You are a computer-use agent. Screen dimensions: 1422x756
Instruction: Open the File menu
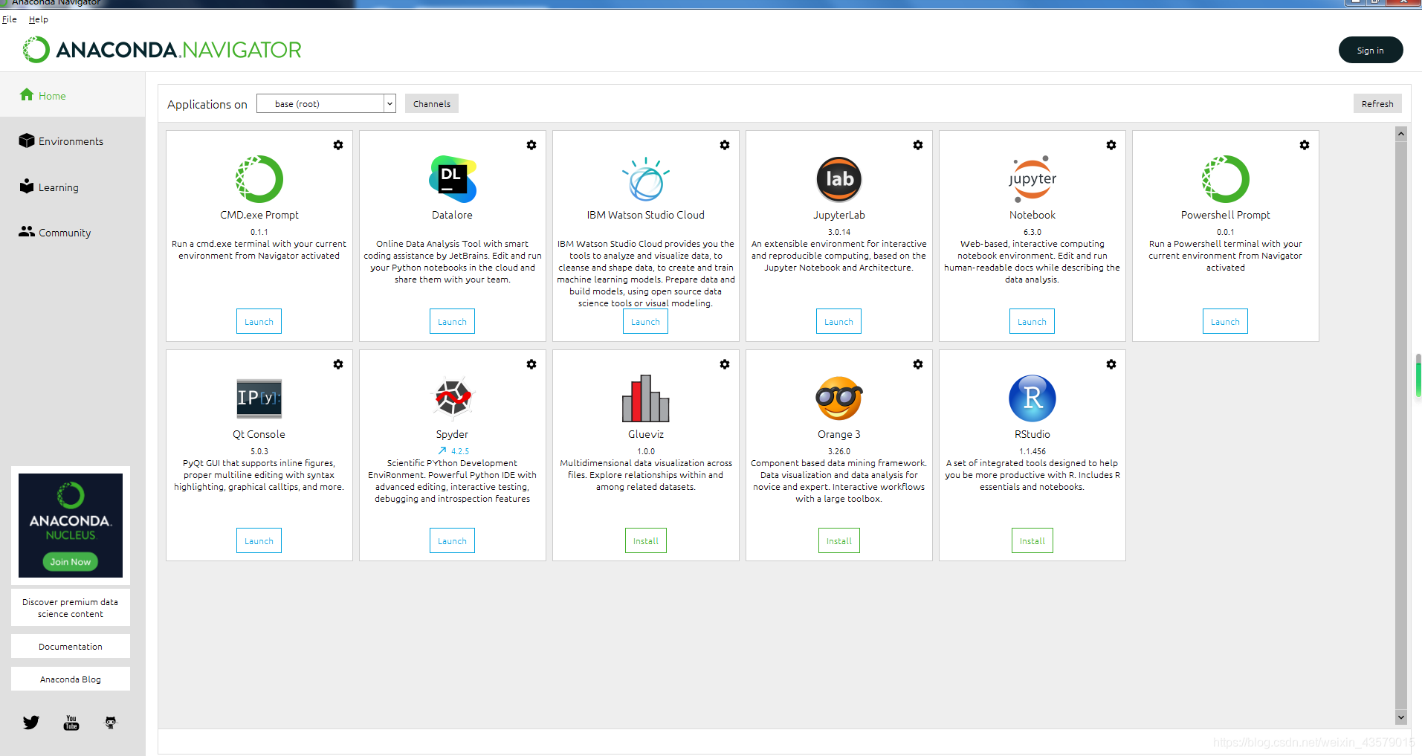point(10,19)
